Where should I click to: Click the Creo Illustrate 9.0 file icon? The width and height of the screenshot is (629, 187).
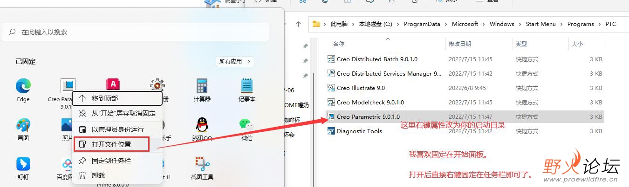point(331,88)
